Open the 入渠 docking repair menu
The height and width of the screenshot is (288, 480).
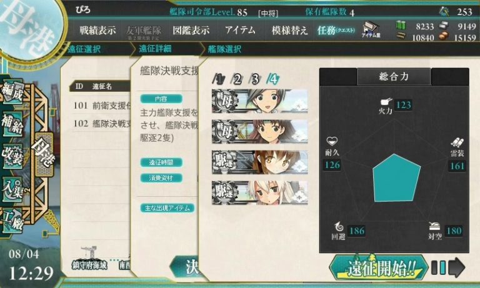pyautogui.click(x=12, y=190)
